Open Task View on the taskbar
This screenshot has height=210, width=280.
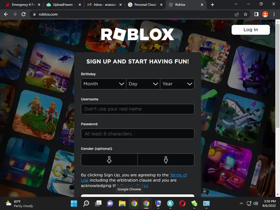98,203
